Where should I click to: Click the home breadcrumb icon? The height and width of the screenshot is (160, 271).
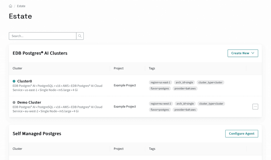[x=11, y=6]
